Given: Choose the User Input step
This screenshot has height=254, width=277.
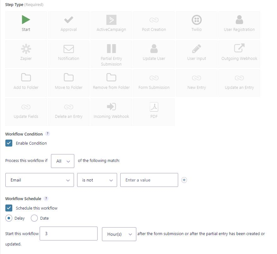Looking at the screenshot, I should pyautogui.click(x=197, y=54).
